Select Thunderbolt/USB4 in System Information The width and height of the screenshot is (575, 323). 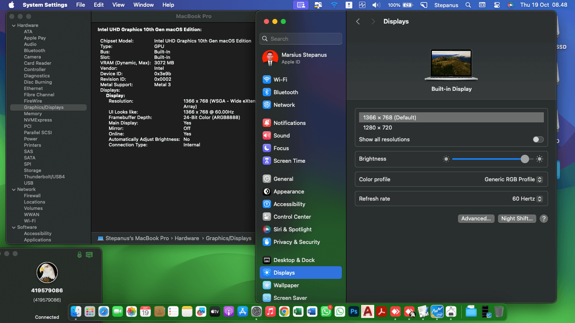(44, 177)
